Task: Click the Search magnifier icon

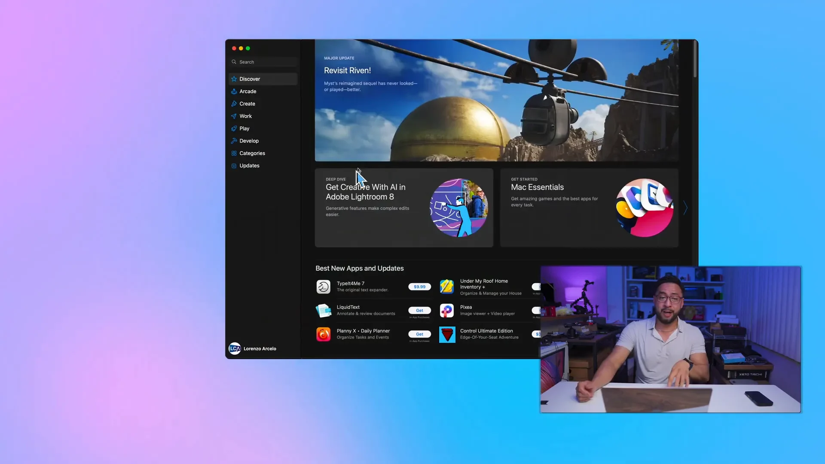Action: point(234,62)
